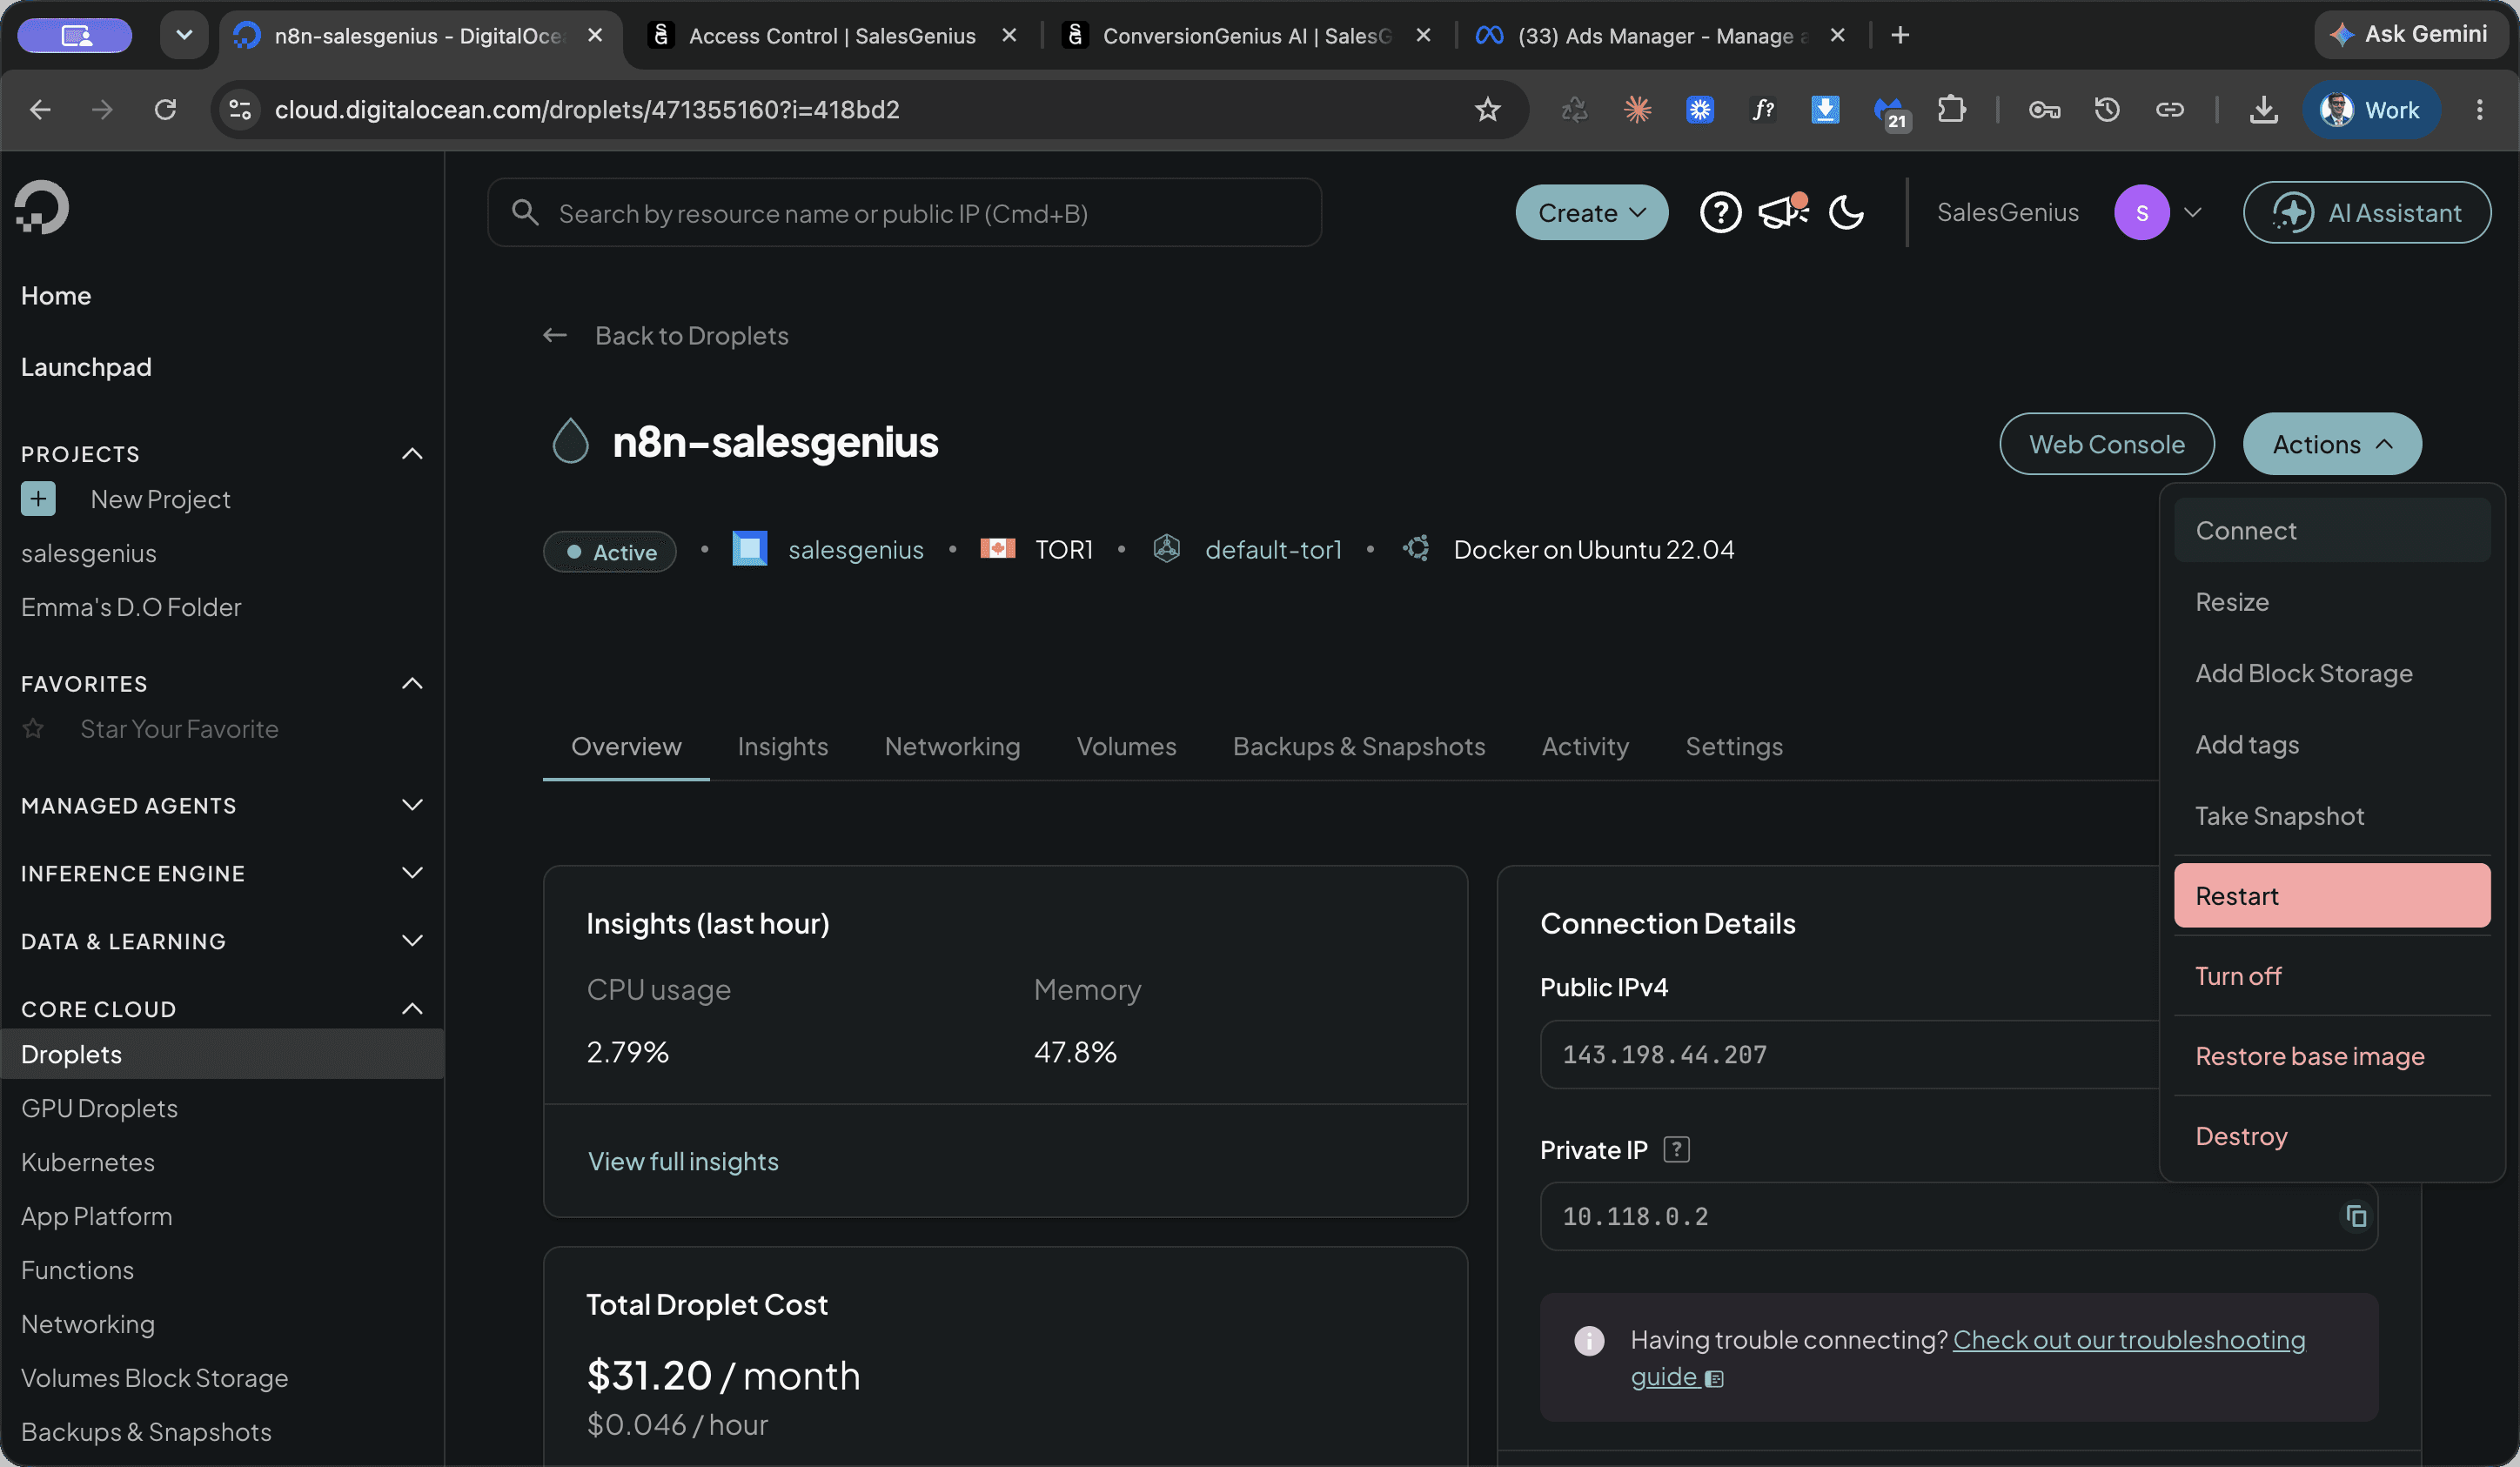Select Turn off from the Actions menu
Viewport: 2520px width, 1467px height.
[x=2331, y=976]
